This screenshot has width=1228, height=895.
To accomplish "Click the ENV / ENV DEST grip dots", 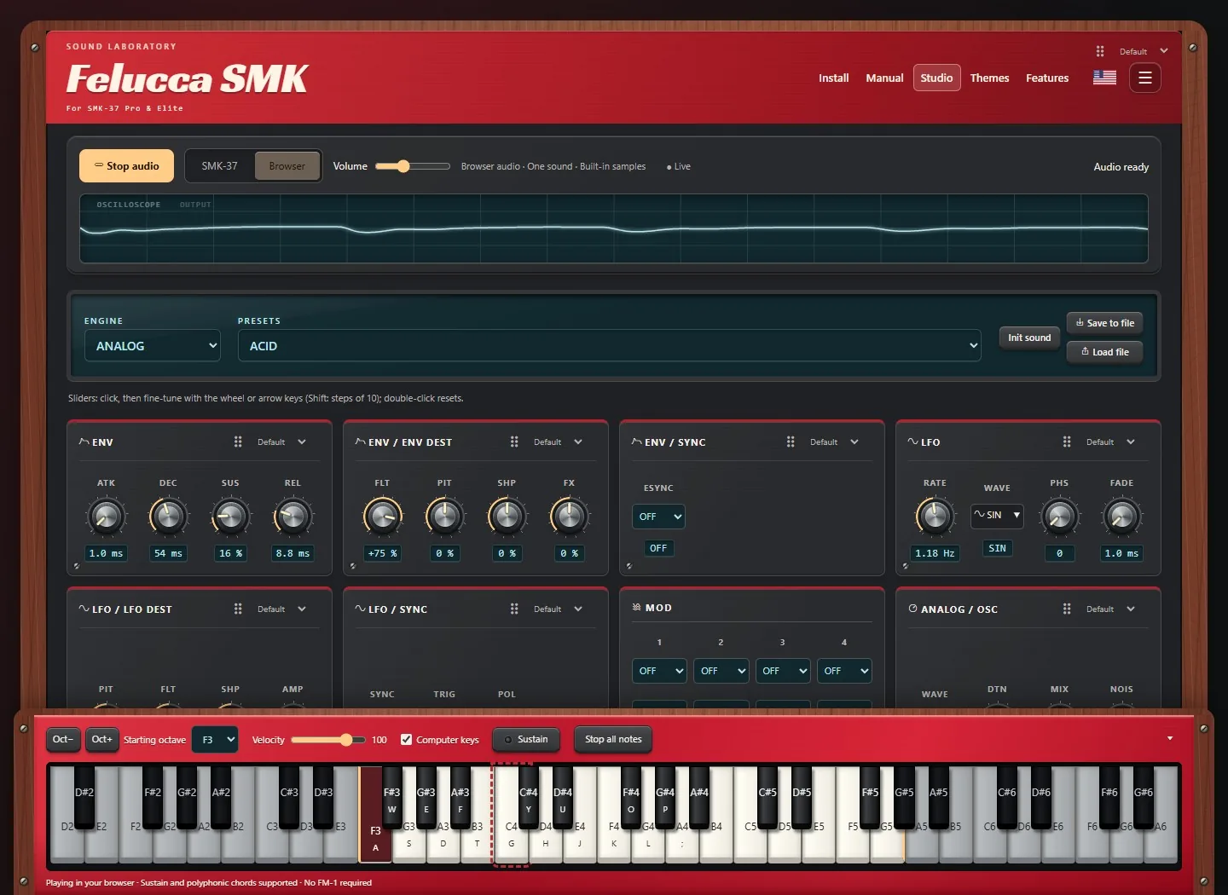I will pos(514,442).
